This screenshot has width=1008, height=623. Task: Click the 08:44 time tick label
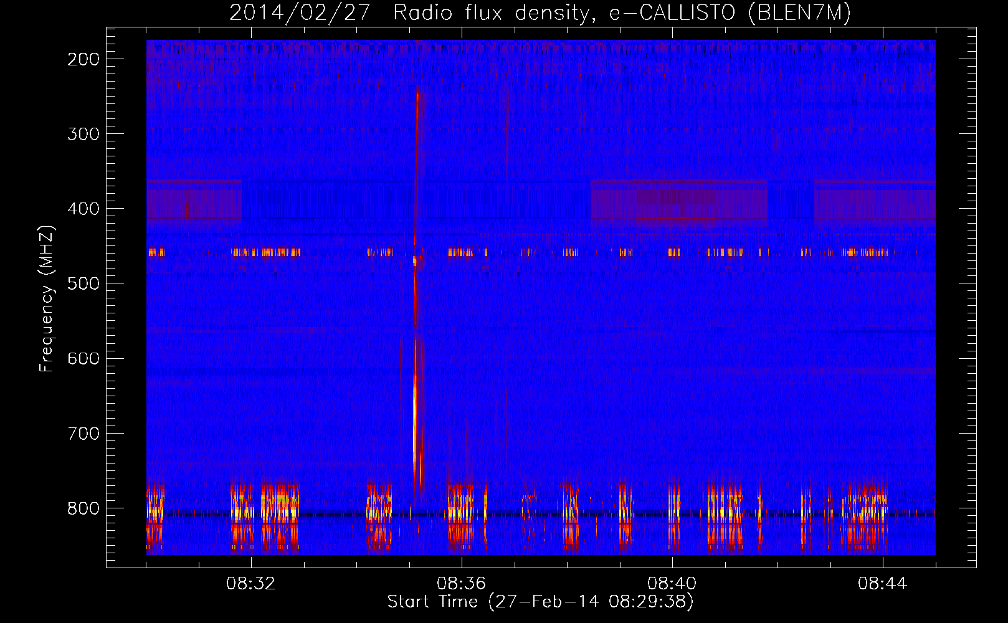coord(882,584)
